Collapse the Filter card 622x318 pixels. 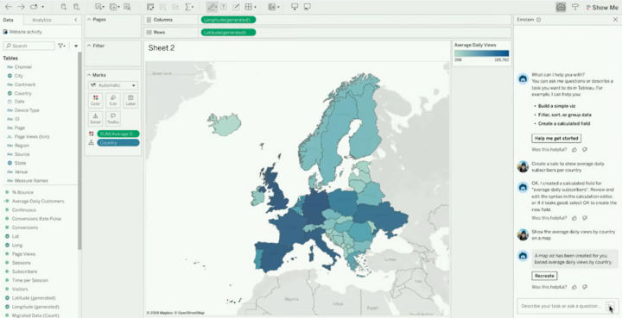point(89,46)
